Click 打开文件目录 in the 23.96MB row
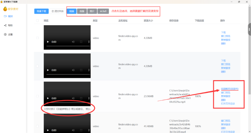Viewport: 251px width, 133px height. coord(228,104)
